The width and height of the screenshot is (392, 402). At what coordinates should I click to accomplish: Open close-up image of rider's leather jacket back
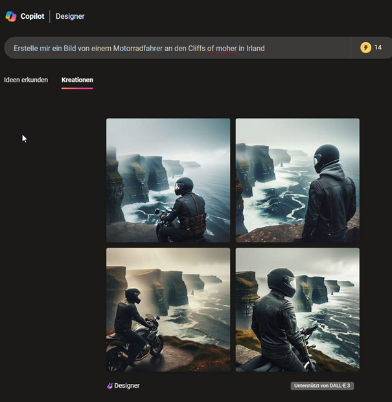click(x=297, y=310)
